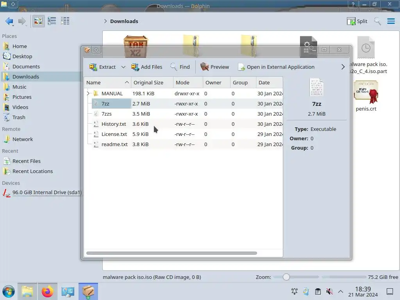Open the Dolphin hamburger menu
The height and width of the screenshot is (300, 400).
pyautogui.click(x=391, y=21)
